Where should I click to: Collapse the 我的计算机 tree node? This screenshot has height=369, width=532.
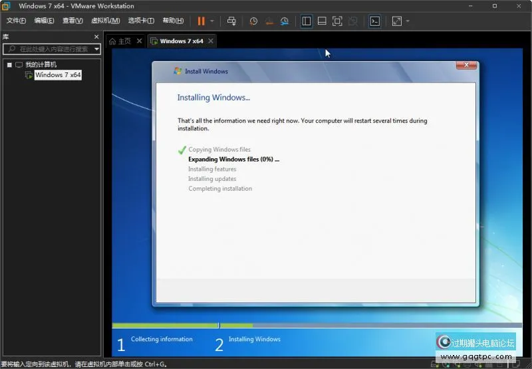[x=9, y=64]
